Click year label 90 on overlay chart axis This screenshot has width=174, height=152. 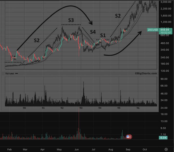(x=24, y=108)
